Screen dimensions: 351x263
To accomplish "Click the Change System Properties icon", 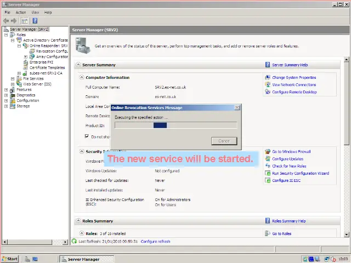I will (x=268, y=78).
